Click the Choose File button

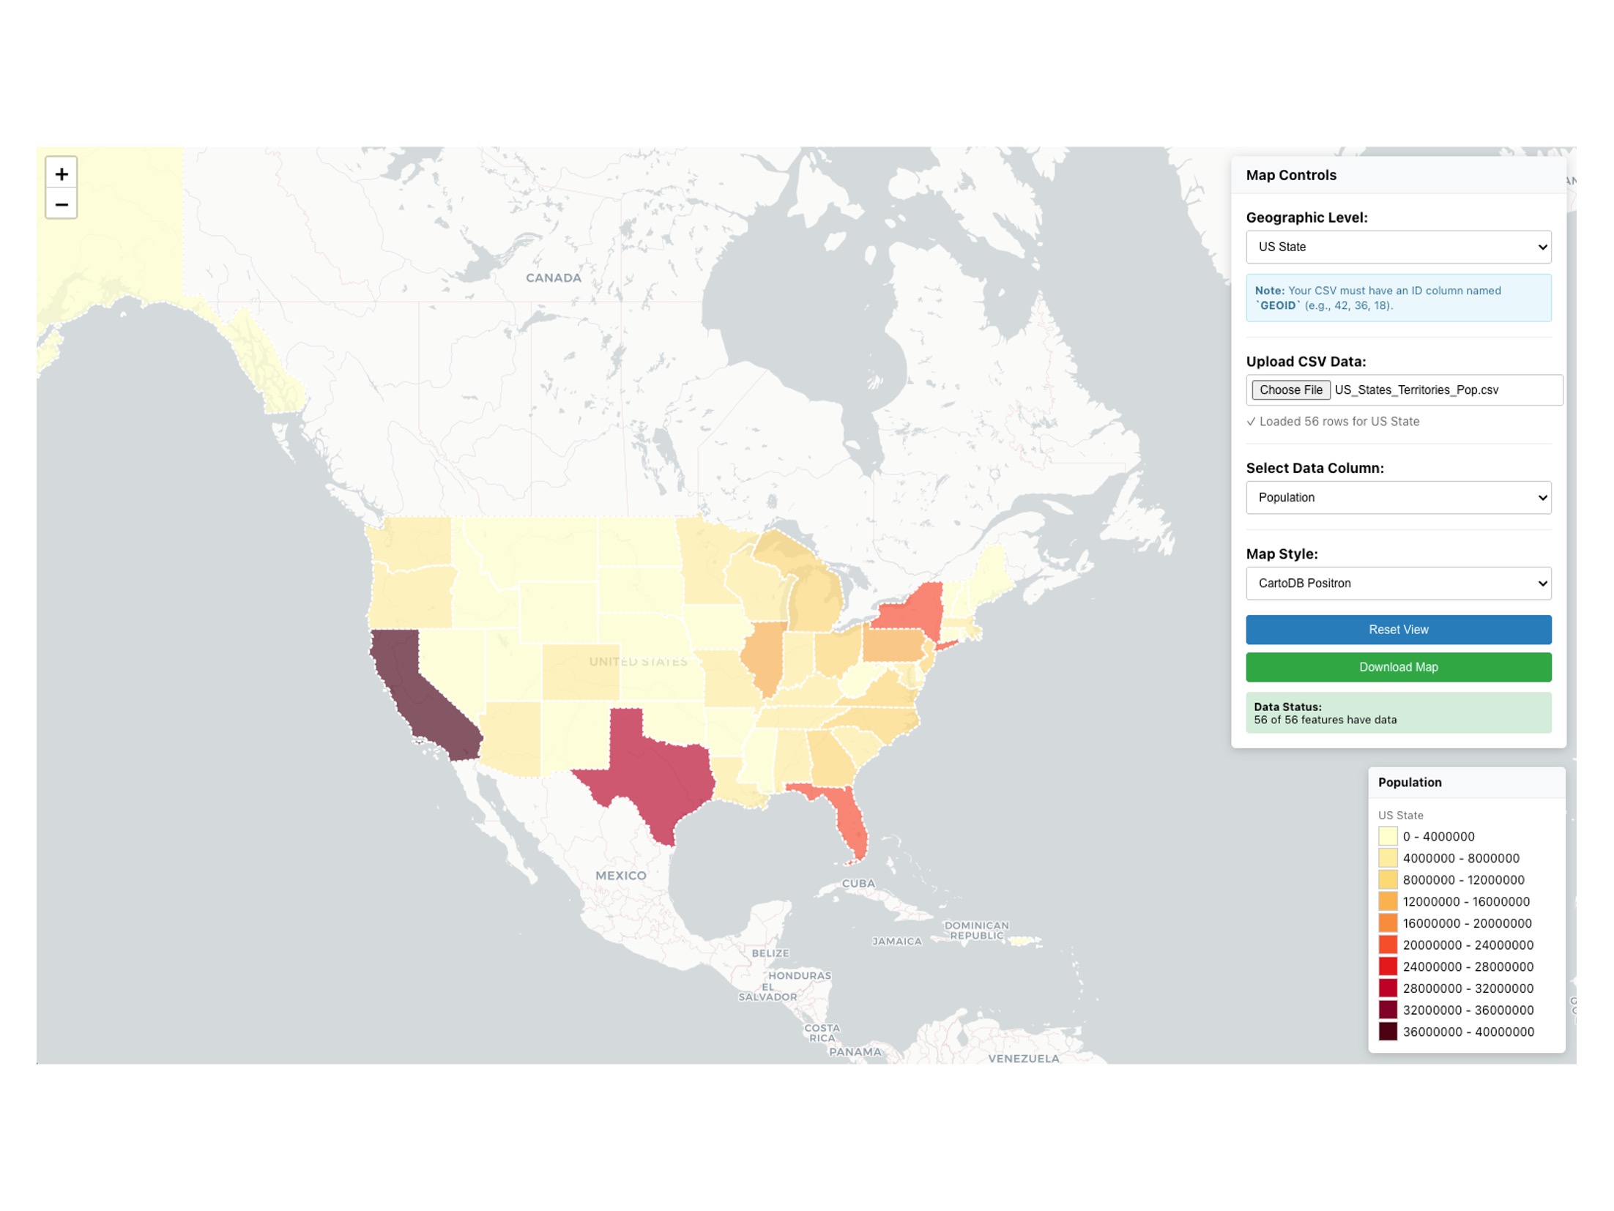1290,390
